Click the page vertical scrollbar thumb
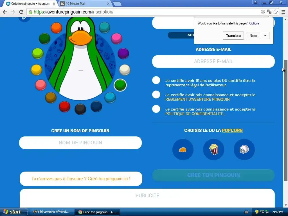 286,120
